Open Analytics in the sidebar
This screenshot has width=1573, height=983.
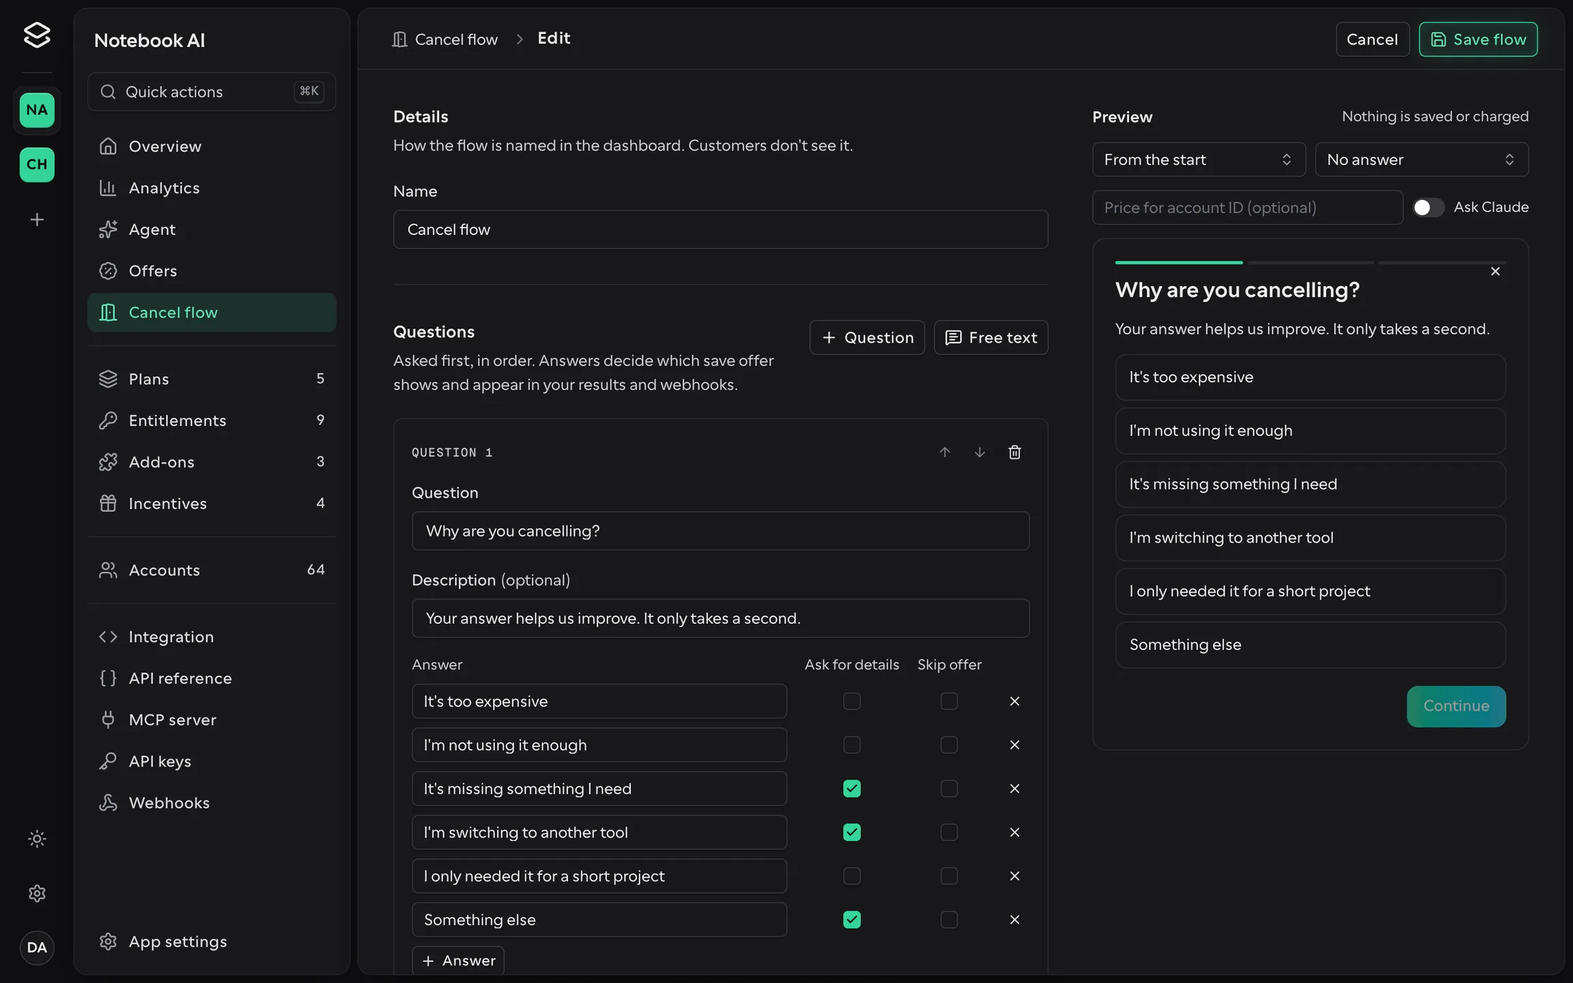212,188
